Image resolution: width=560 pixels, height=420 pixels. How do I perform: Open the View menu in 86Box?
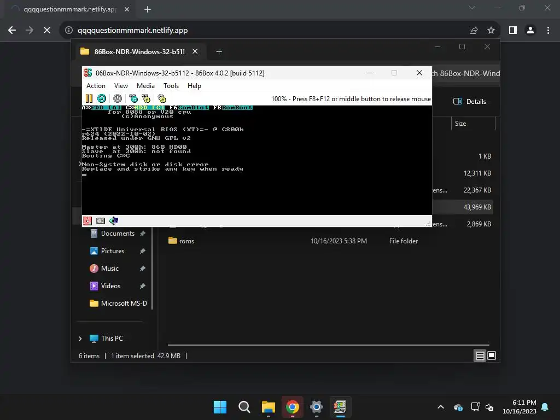click(x=121, y=86)
